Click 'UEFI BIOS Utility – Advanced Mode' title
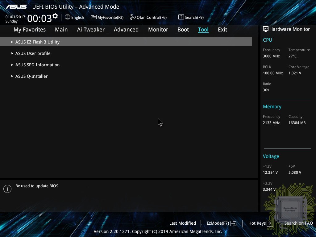316x237 pixels. point(76,7)
